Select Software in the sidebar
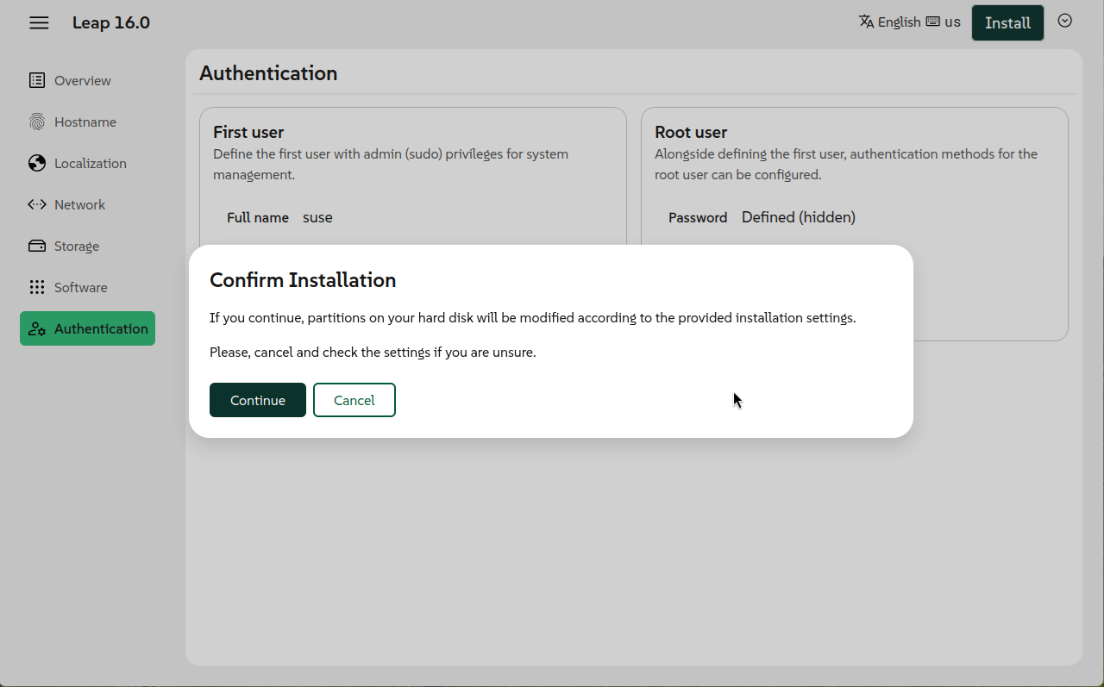Image resolution: width=1104 pixels, height=687 pixels. [80, 287]
